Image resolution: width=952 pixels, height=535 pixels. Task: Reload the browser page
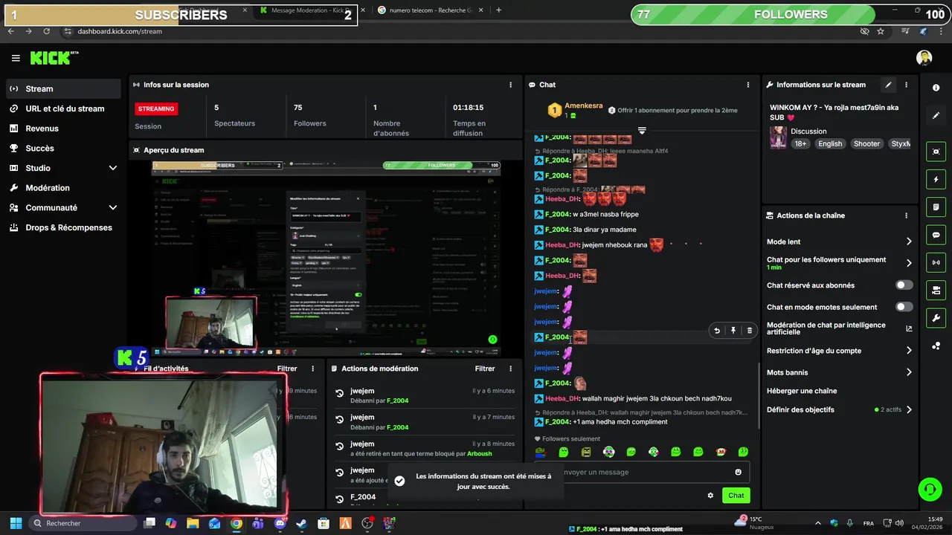pyautogui.click(x=46, y=31)
